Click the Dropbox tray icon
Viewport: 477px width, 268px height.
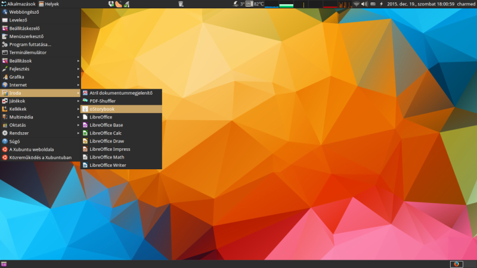coord(111,4)
